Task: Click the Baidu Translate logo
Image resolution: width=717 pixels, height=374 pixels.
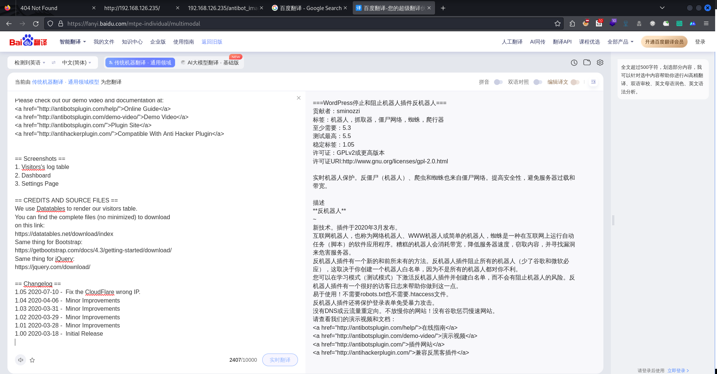Action: coord(28,41)
